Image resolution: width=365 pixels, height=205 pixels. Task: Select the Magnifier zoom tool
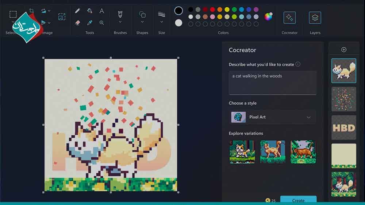[x=102, y=23]
